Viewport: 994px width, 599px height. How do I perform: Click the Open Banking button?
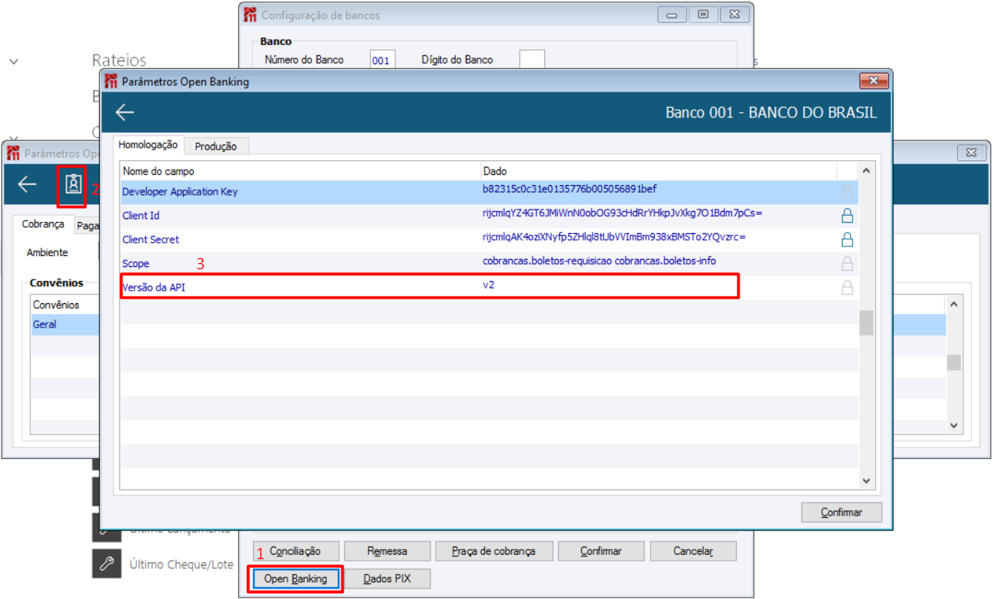295,579
